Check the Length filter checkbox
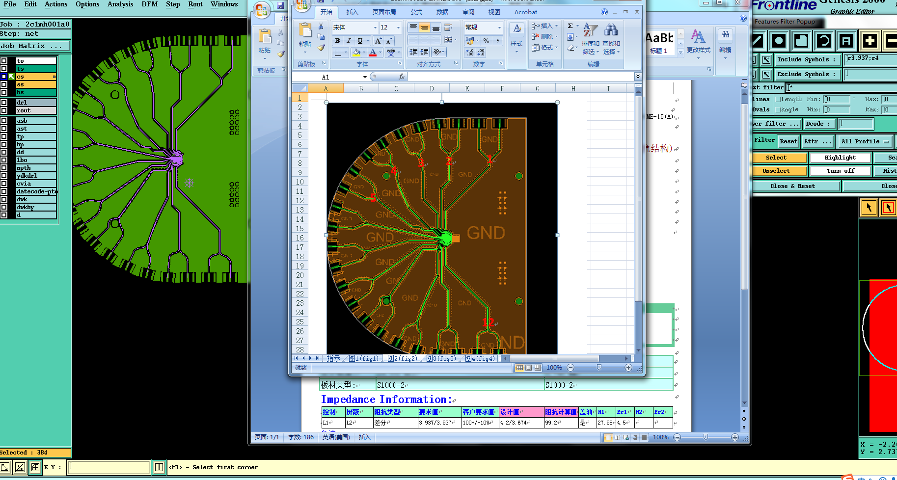 (778, 99)
